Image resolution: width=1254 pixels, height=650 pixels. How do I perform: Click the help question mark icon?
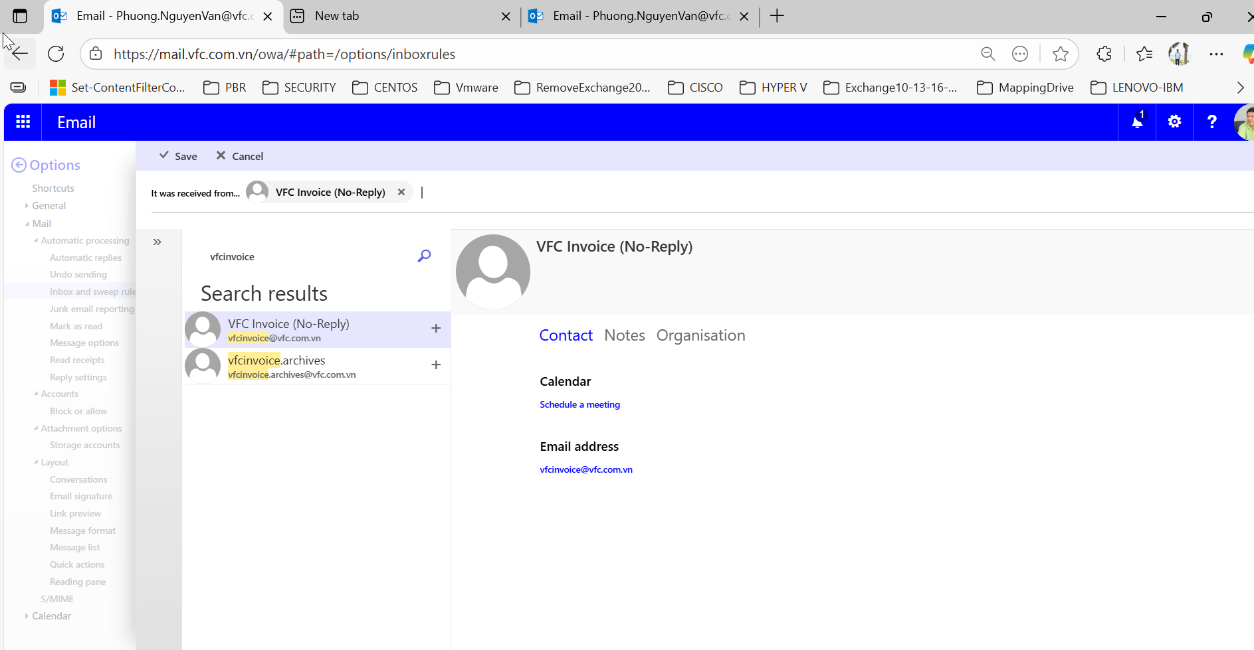pos(1211,122)
